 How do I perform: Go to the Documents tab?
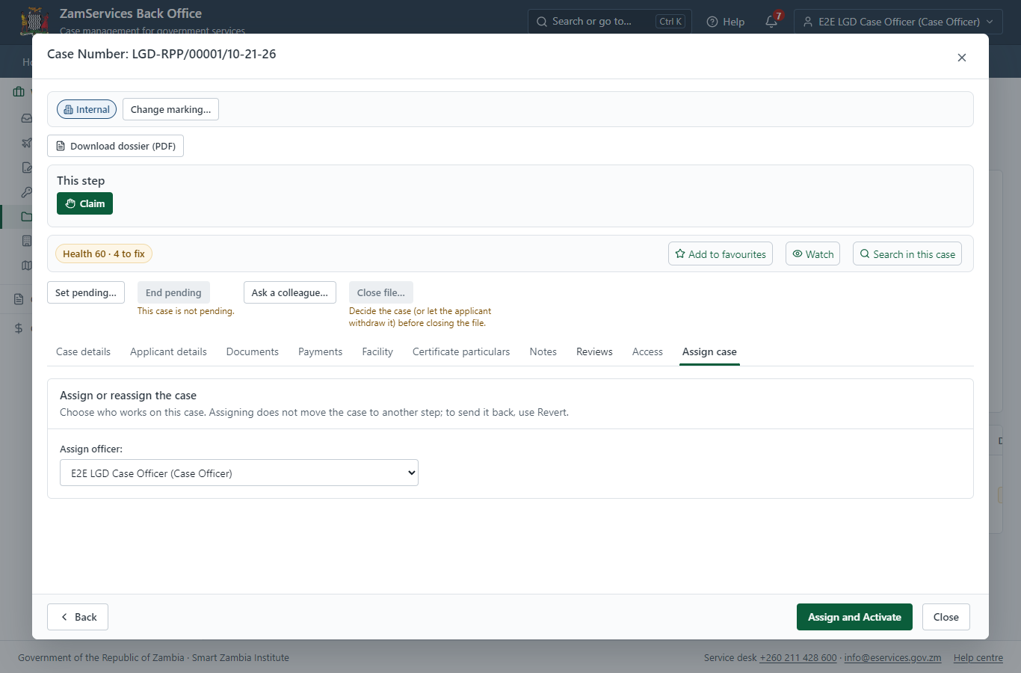(x=253, y=351)
